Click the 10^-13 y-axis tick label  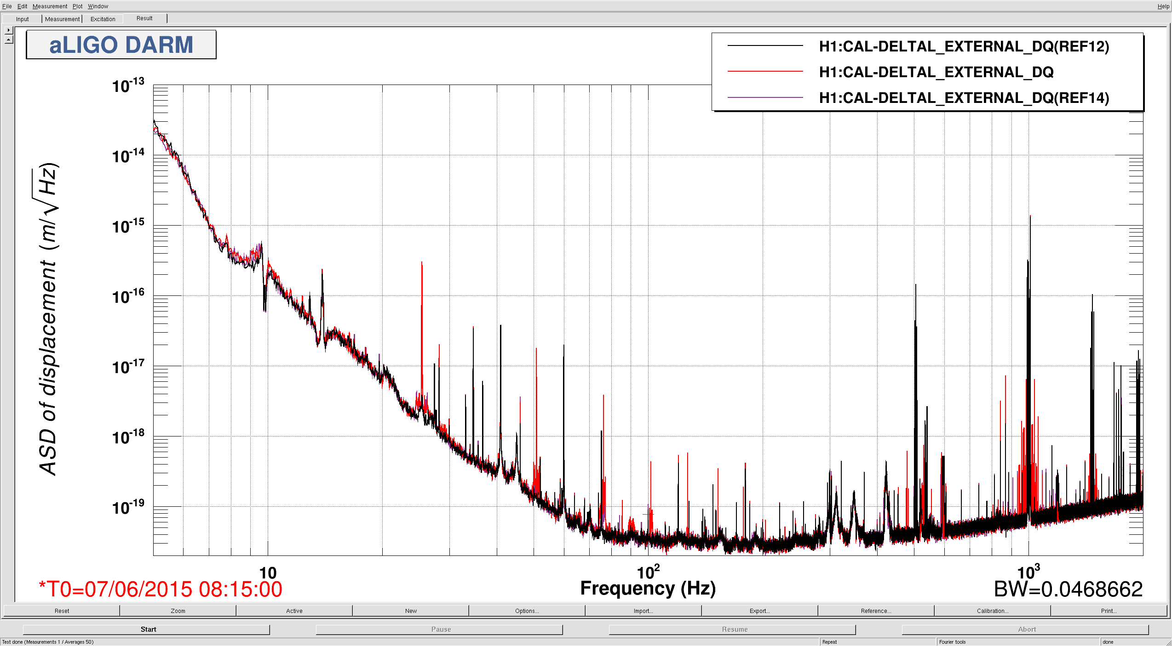(x=128, y=85)
